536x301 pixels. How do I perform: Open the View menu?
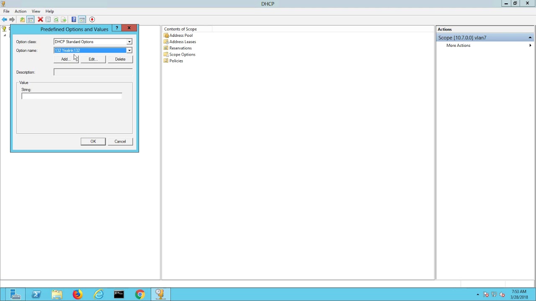point(36,11)
